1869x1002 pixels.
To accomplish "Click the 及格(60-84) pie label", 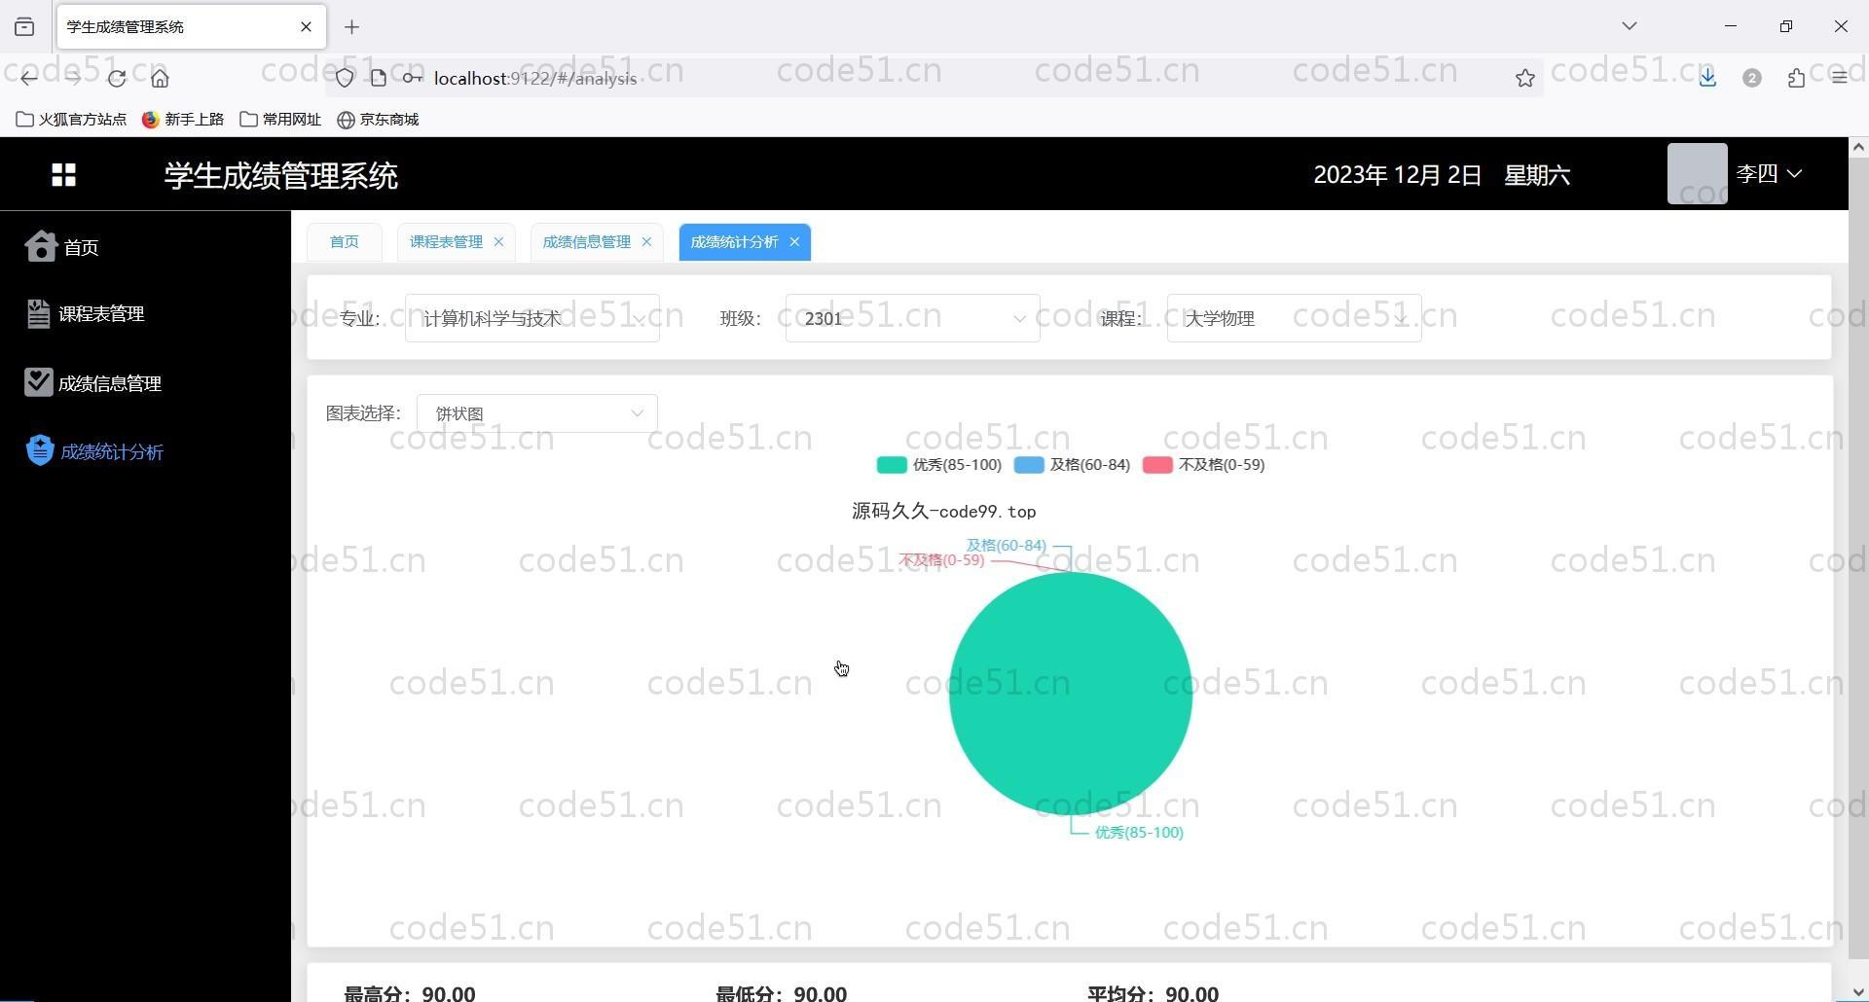I will click(x=1007, y=546).
